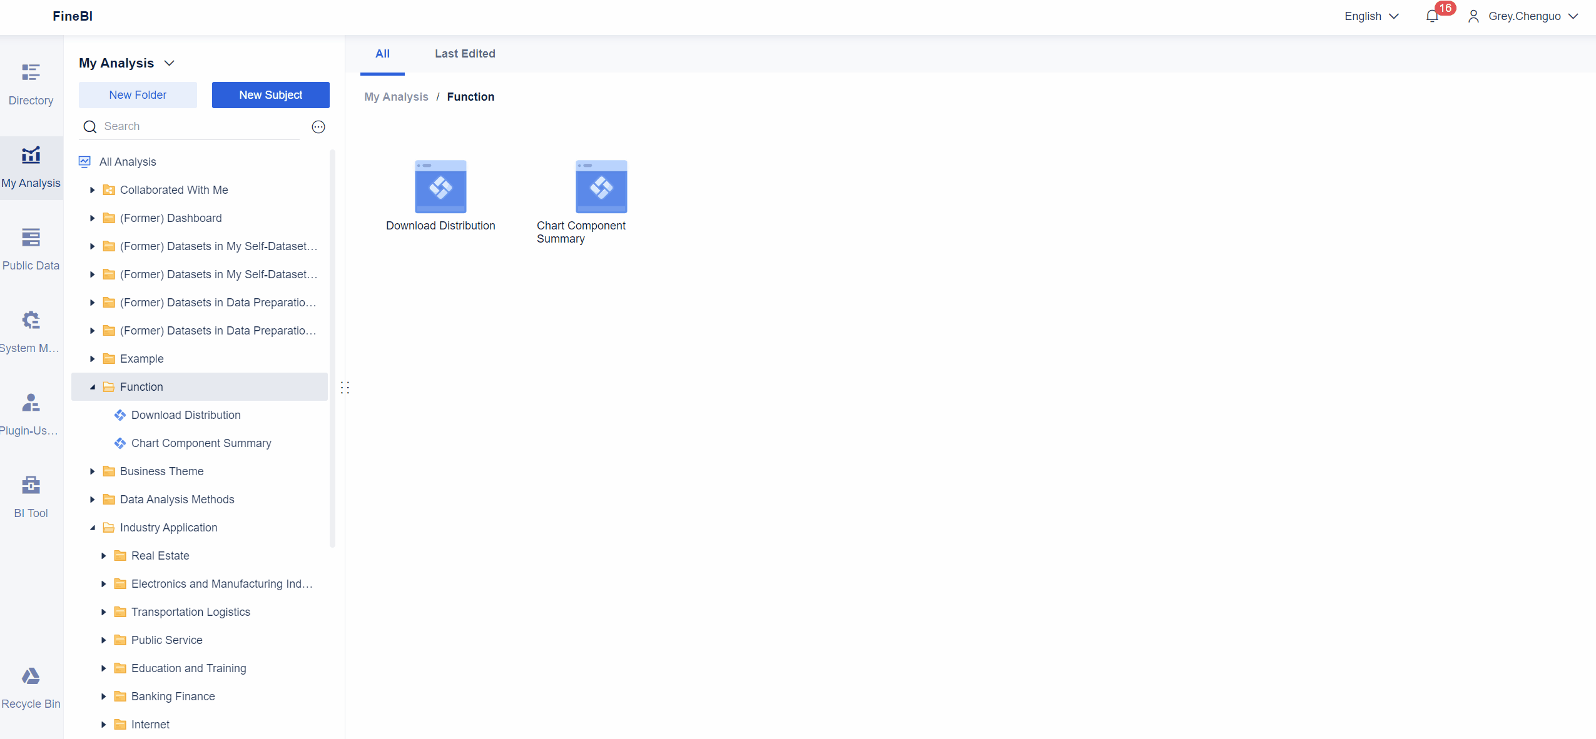The width and height of the screenshot is (1596, 739).
Task: Open the Chart Component Summary thumbnail
Action: click(x=601, y=187)
